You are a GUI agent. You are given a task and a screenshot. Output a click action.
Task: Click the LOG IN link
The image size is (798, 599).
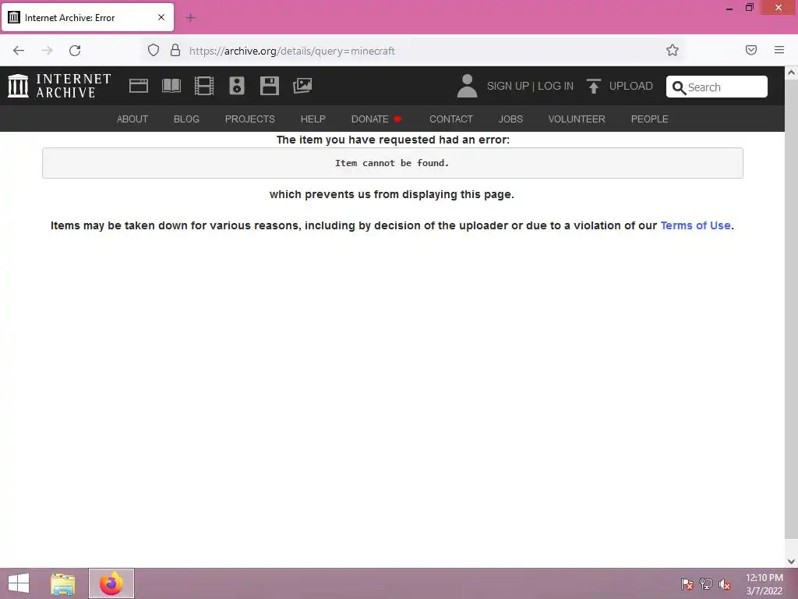tap(556, 86)
